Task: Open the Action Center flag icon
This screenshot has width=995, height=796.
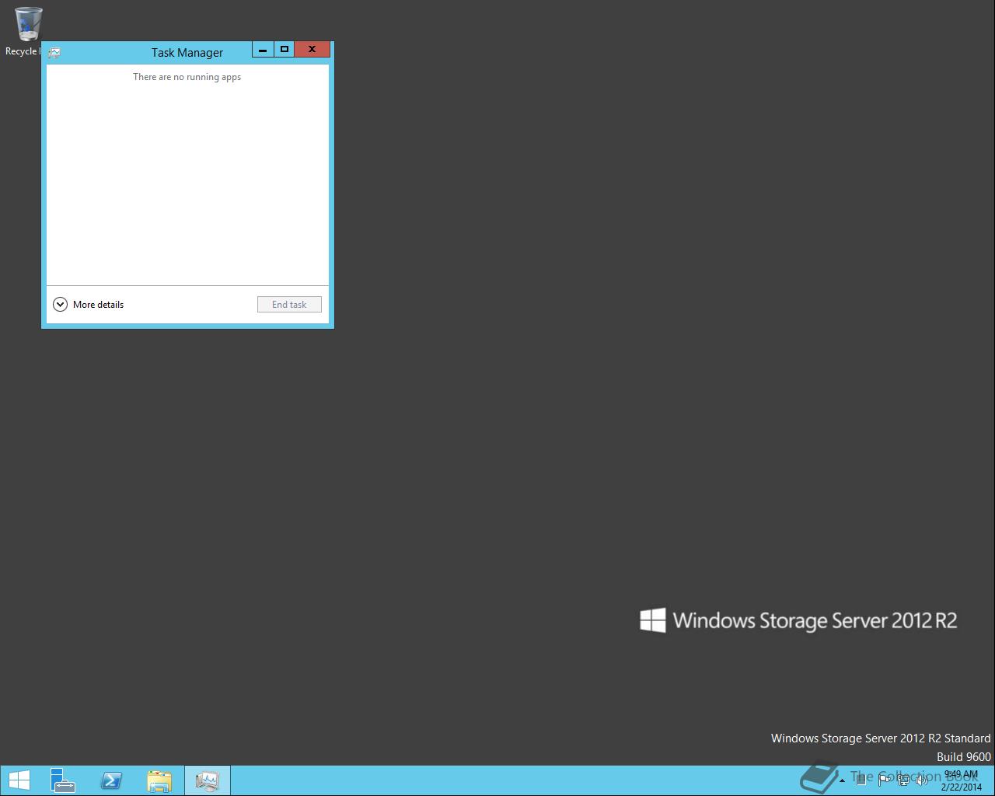Action: [x=884, y=780]
